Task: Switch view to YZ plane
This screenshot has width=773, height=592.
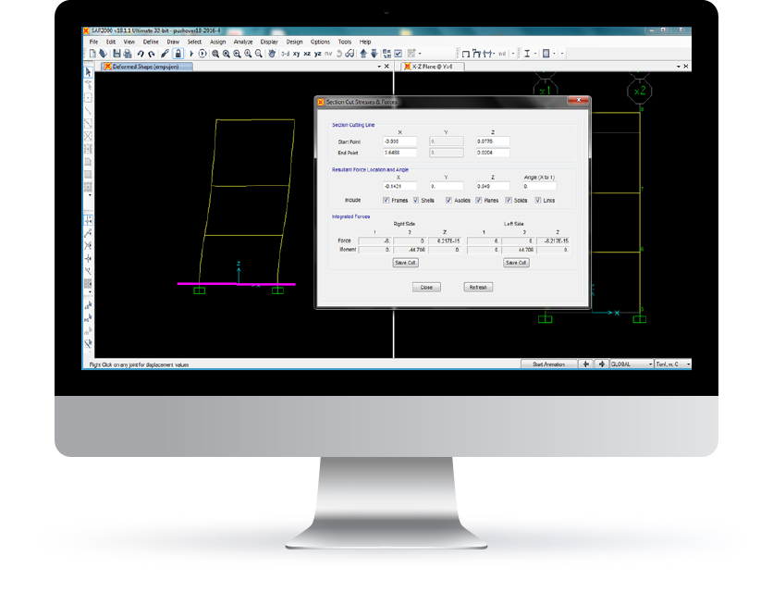Action: coord(318,54)
